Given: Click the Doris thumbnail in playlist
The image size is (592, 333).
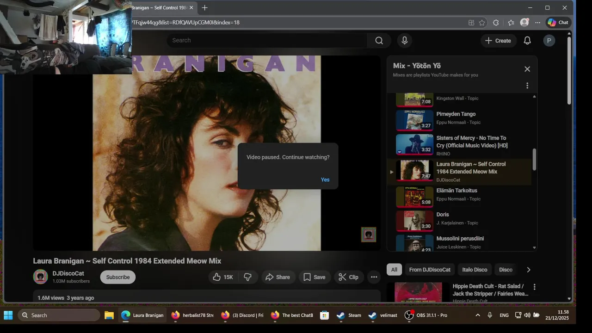Looking at the screenshot, I should click(415, 221).
